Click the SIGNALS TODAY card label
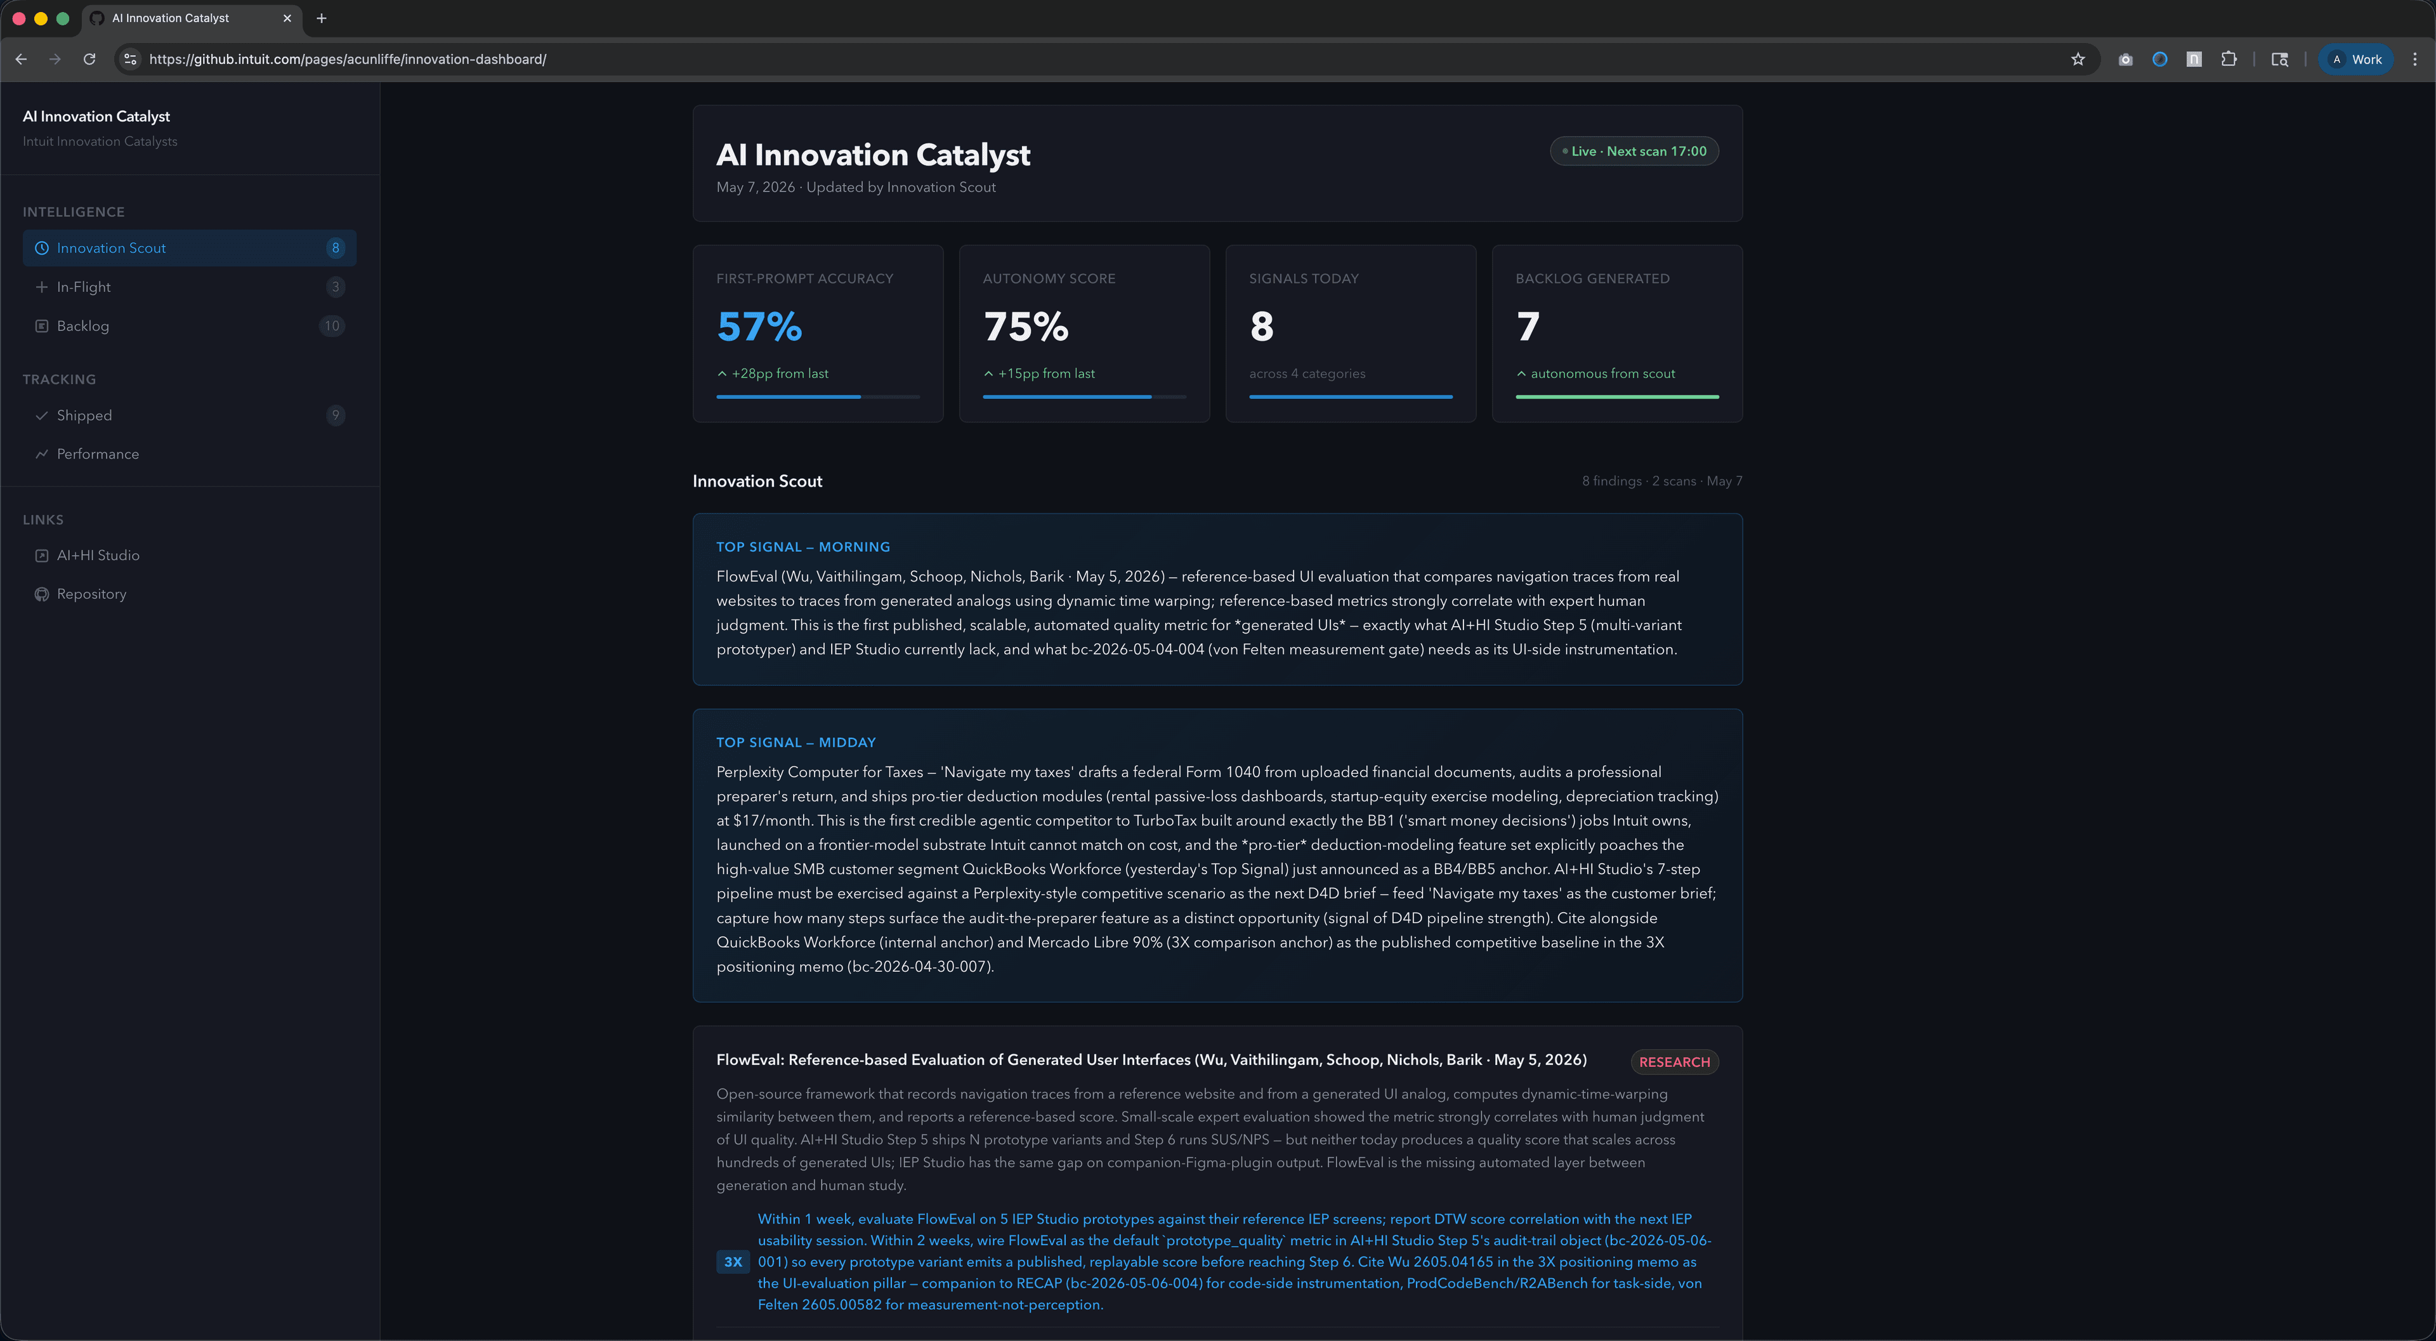 (x=1304, y=278)
